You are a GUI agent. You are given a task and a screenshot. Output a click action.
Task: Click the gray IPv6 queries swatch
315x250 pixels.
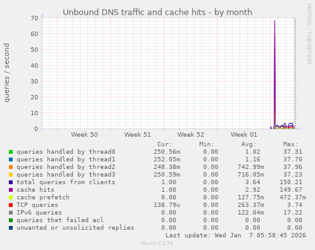11,213
